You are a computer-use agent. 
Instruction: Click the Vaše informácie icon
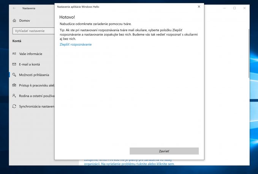tap(14, 54)
